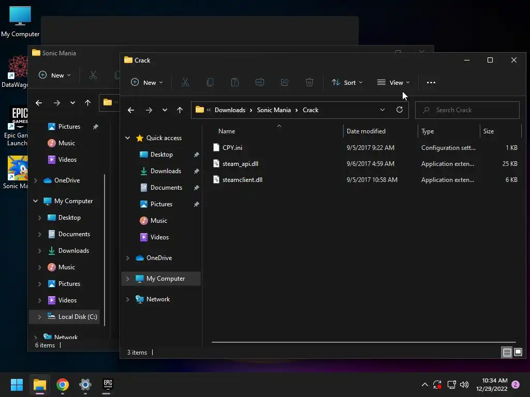
Task: Launch Google Chrome from the taskbar
Action: click(63, 385)
